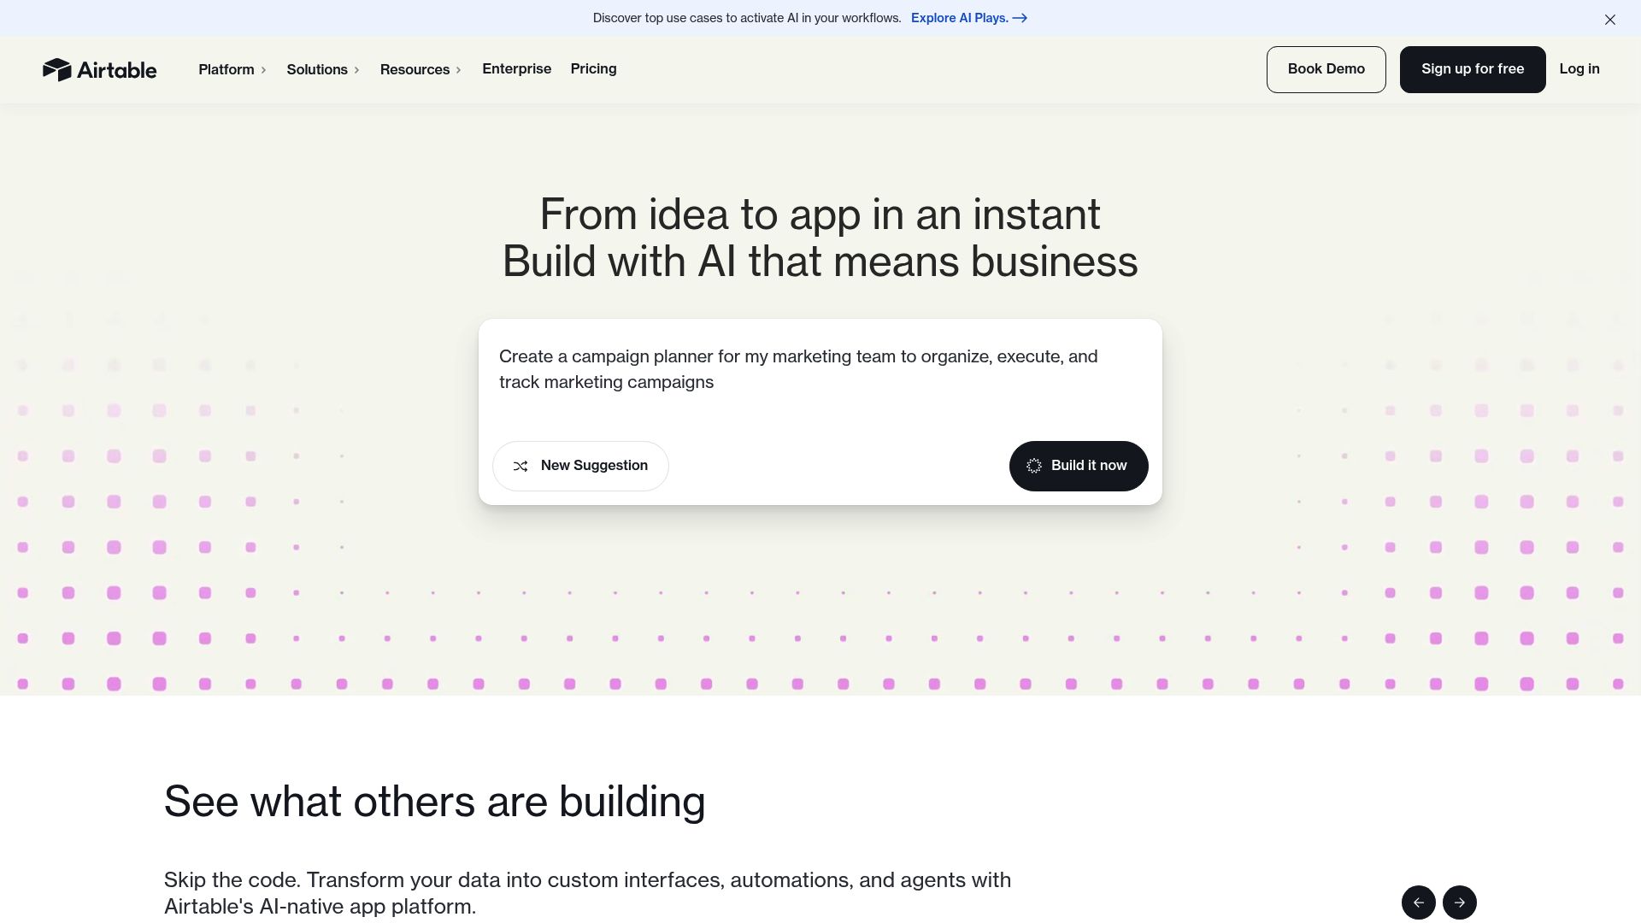The image size is (1641, 923).
Task: Click the sparkle icon on Build it now
Action: pyautogui.click(x=1034, y=466)
